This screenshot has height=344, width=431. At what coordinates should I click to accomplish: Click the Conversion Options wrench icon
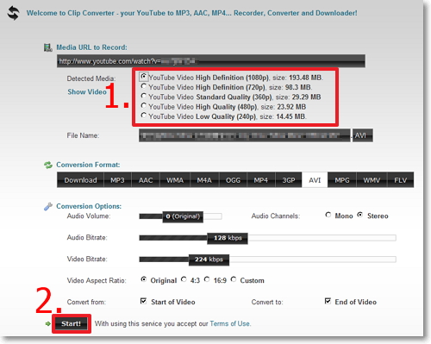48,206
